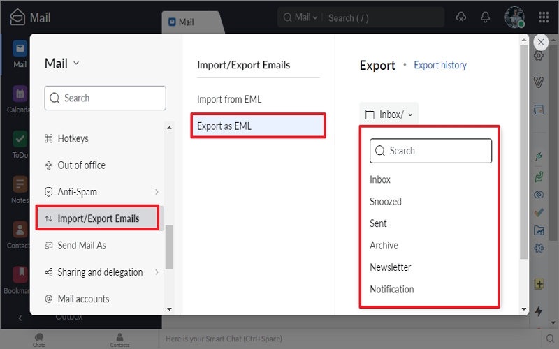Open the checkmark tasks widget icon
Image resolution: width=559 pixels, height=349 pixels.
click(539, 213)
